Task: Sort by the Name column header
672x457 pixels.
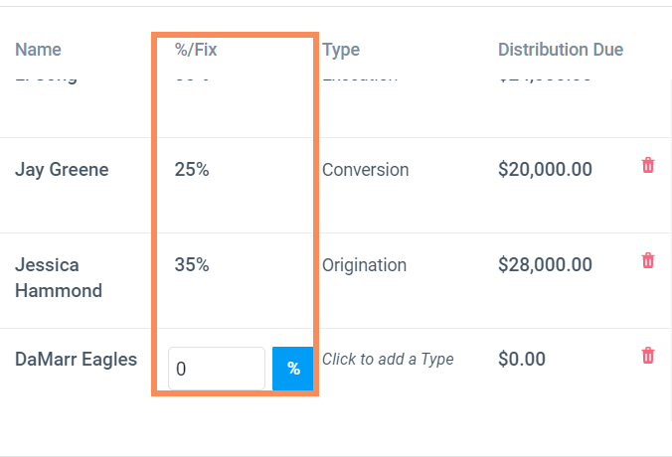Action: [x=38, y=50]
